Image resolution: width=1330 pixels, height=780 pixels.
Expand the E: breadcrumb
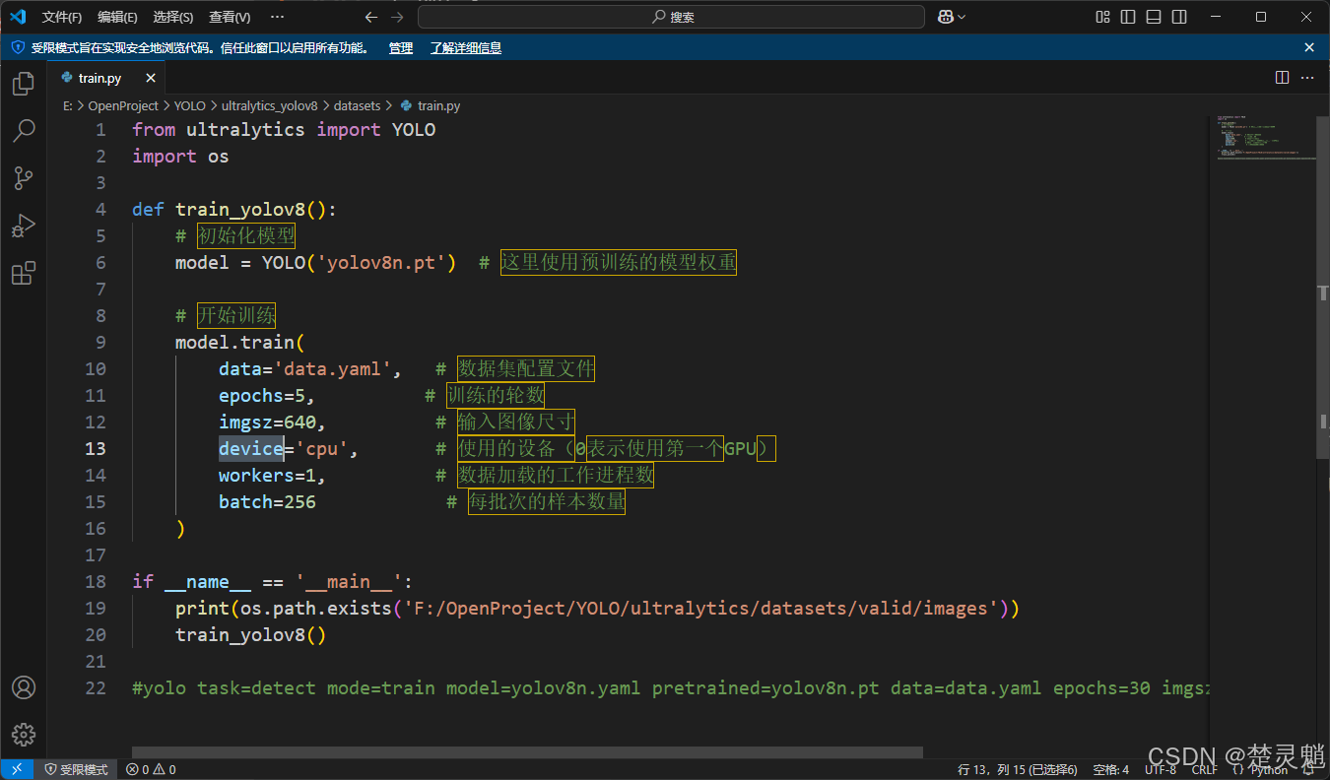pos(67,105)
